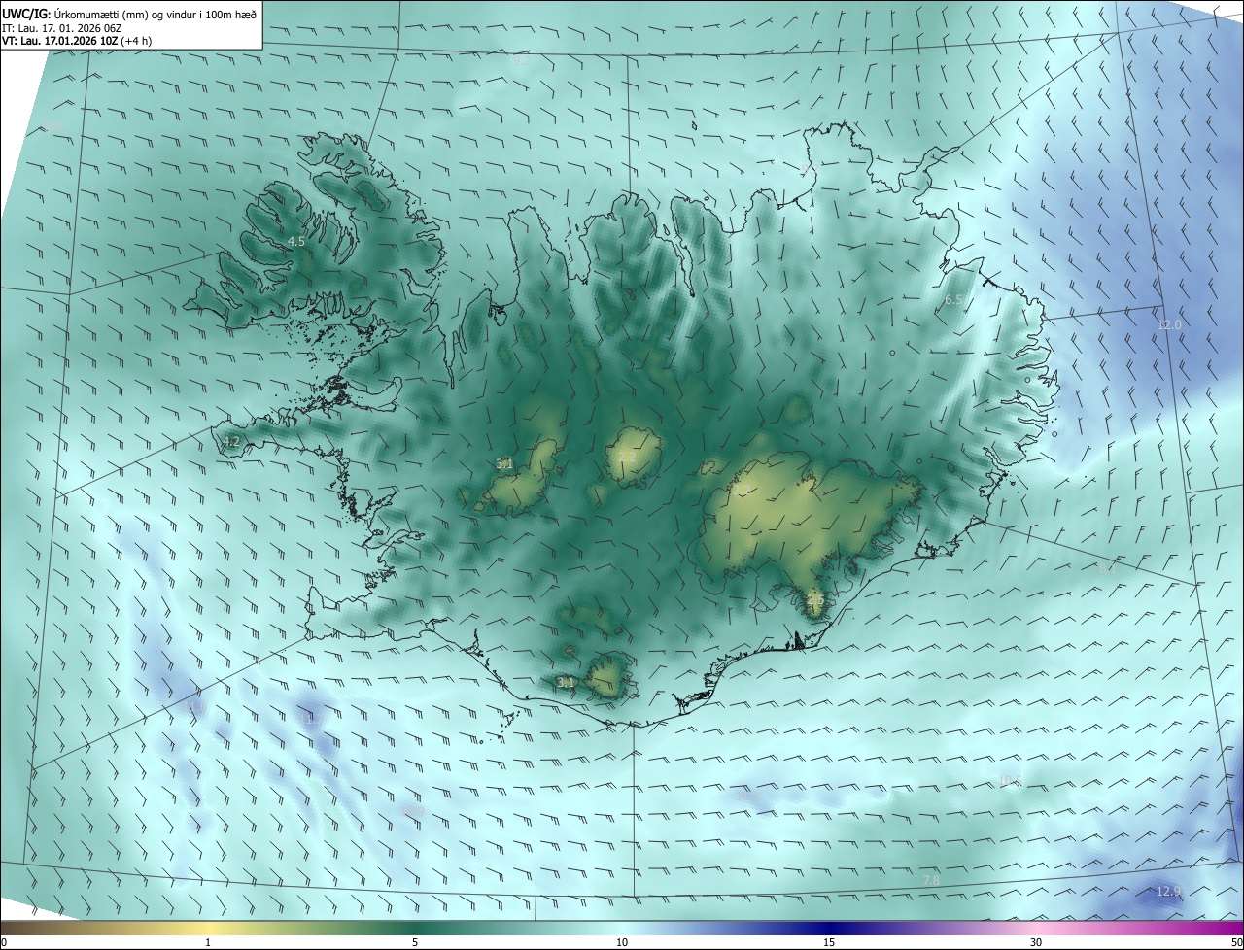1244x950 pixels.
Task: Click the 8.1 value southeast of Iceland
Action: [x=1107, y=569]
